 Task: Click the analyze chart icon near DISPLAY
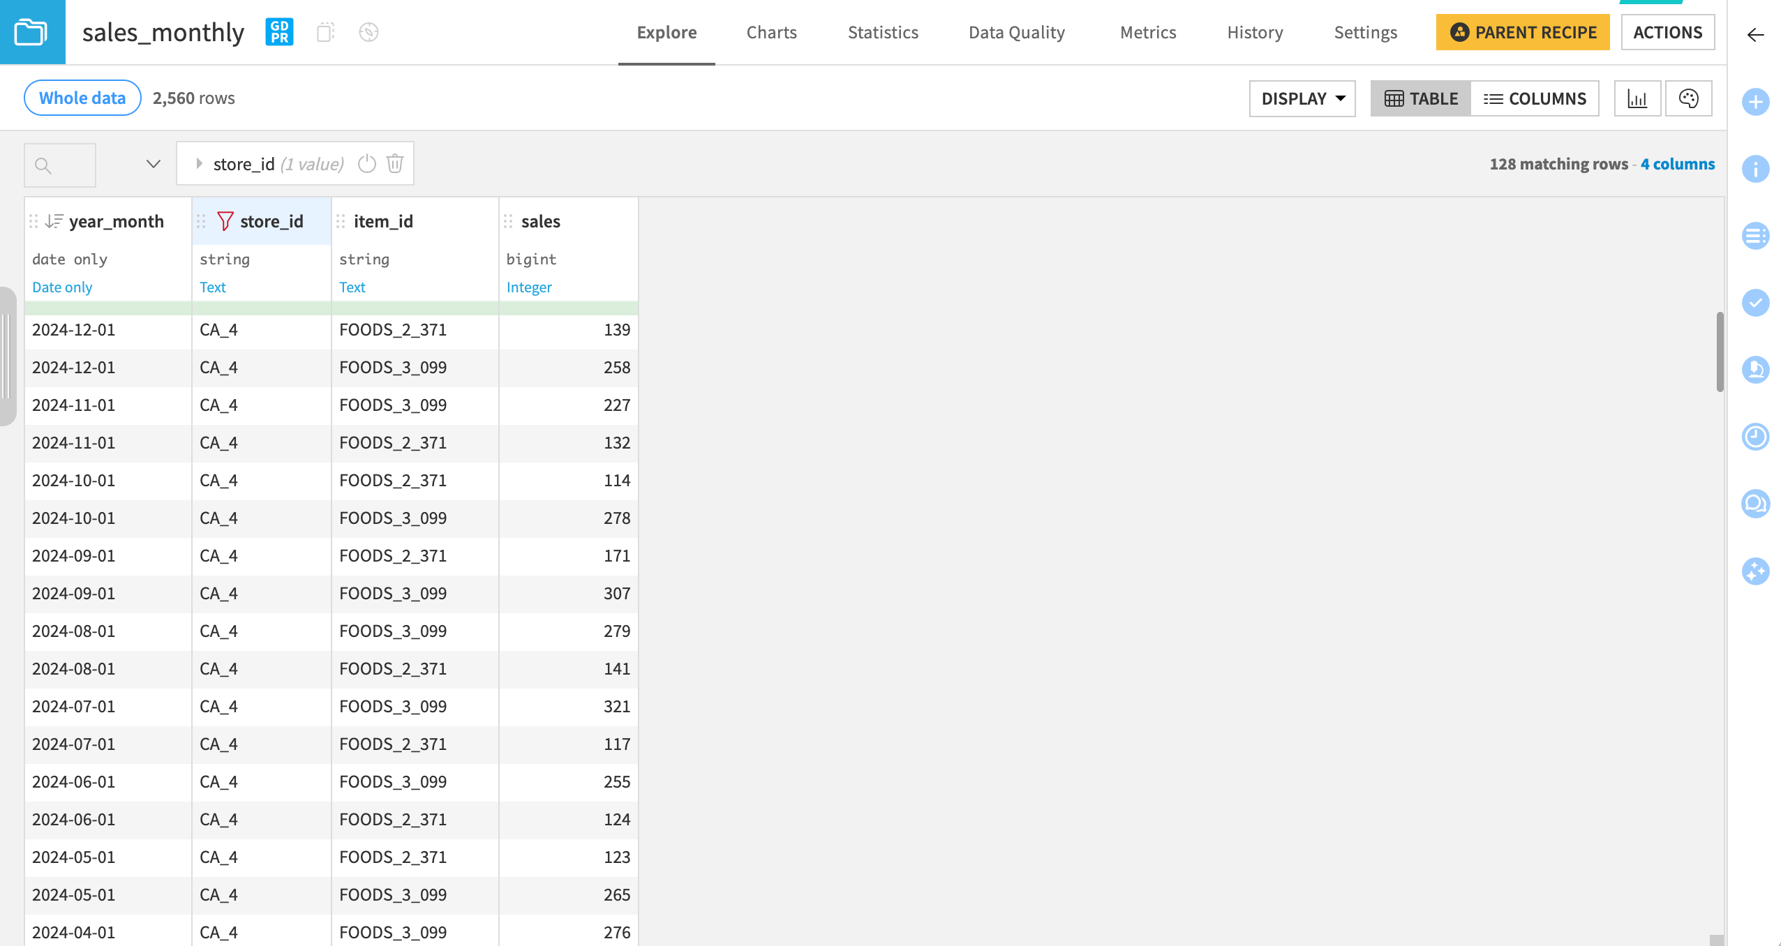tap(1637, 98)
